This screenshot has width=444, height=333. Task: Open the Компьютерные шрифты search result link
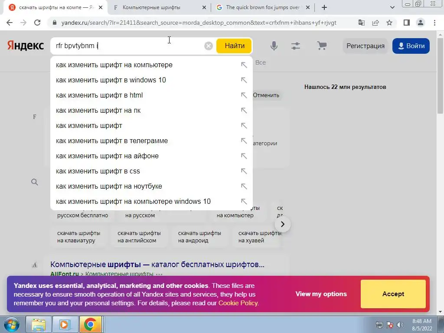pyautogui.click(x=157, y=264)
